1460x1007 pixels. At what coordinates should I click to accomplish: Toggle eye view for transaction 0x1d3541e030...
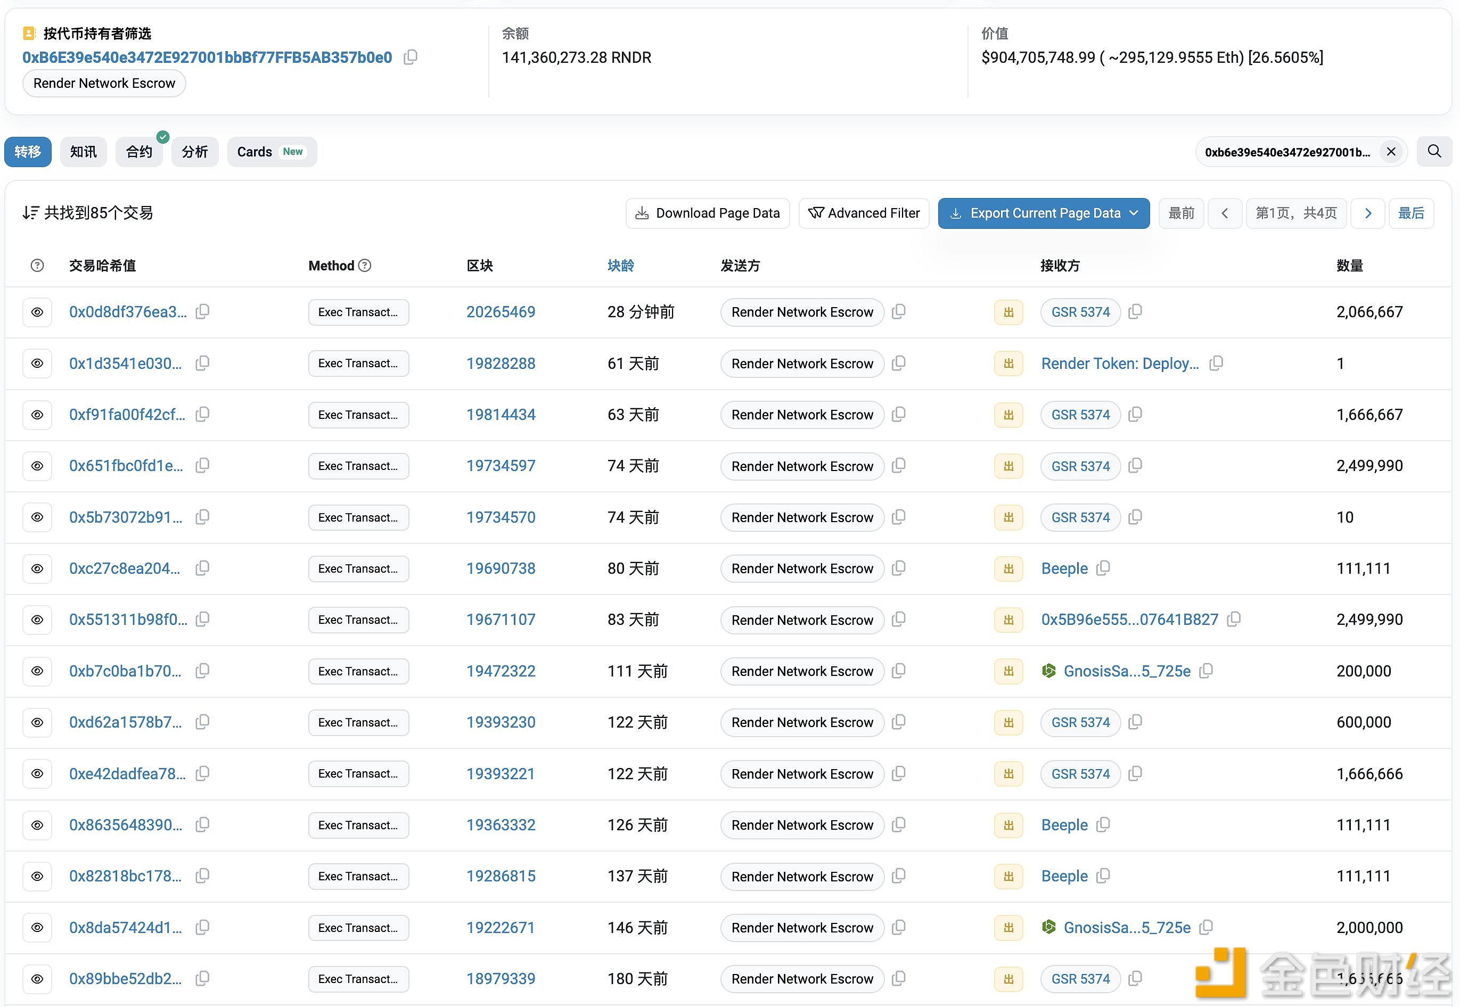pyautogui.click(x=37, y=364)
